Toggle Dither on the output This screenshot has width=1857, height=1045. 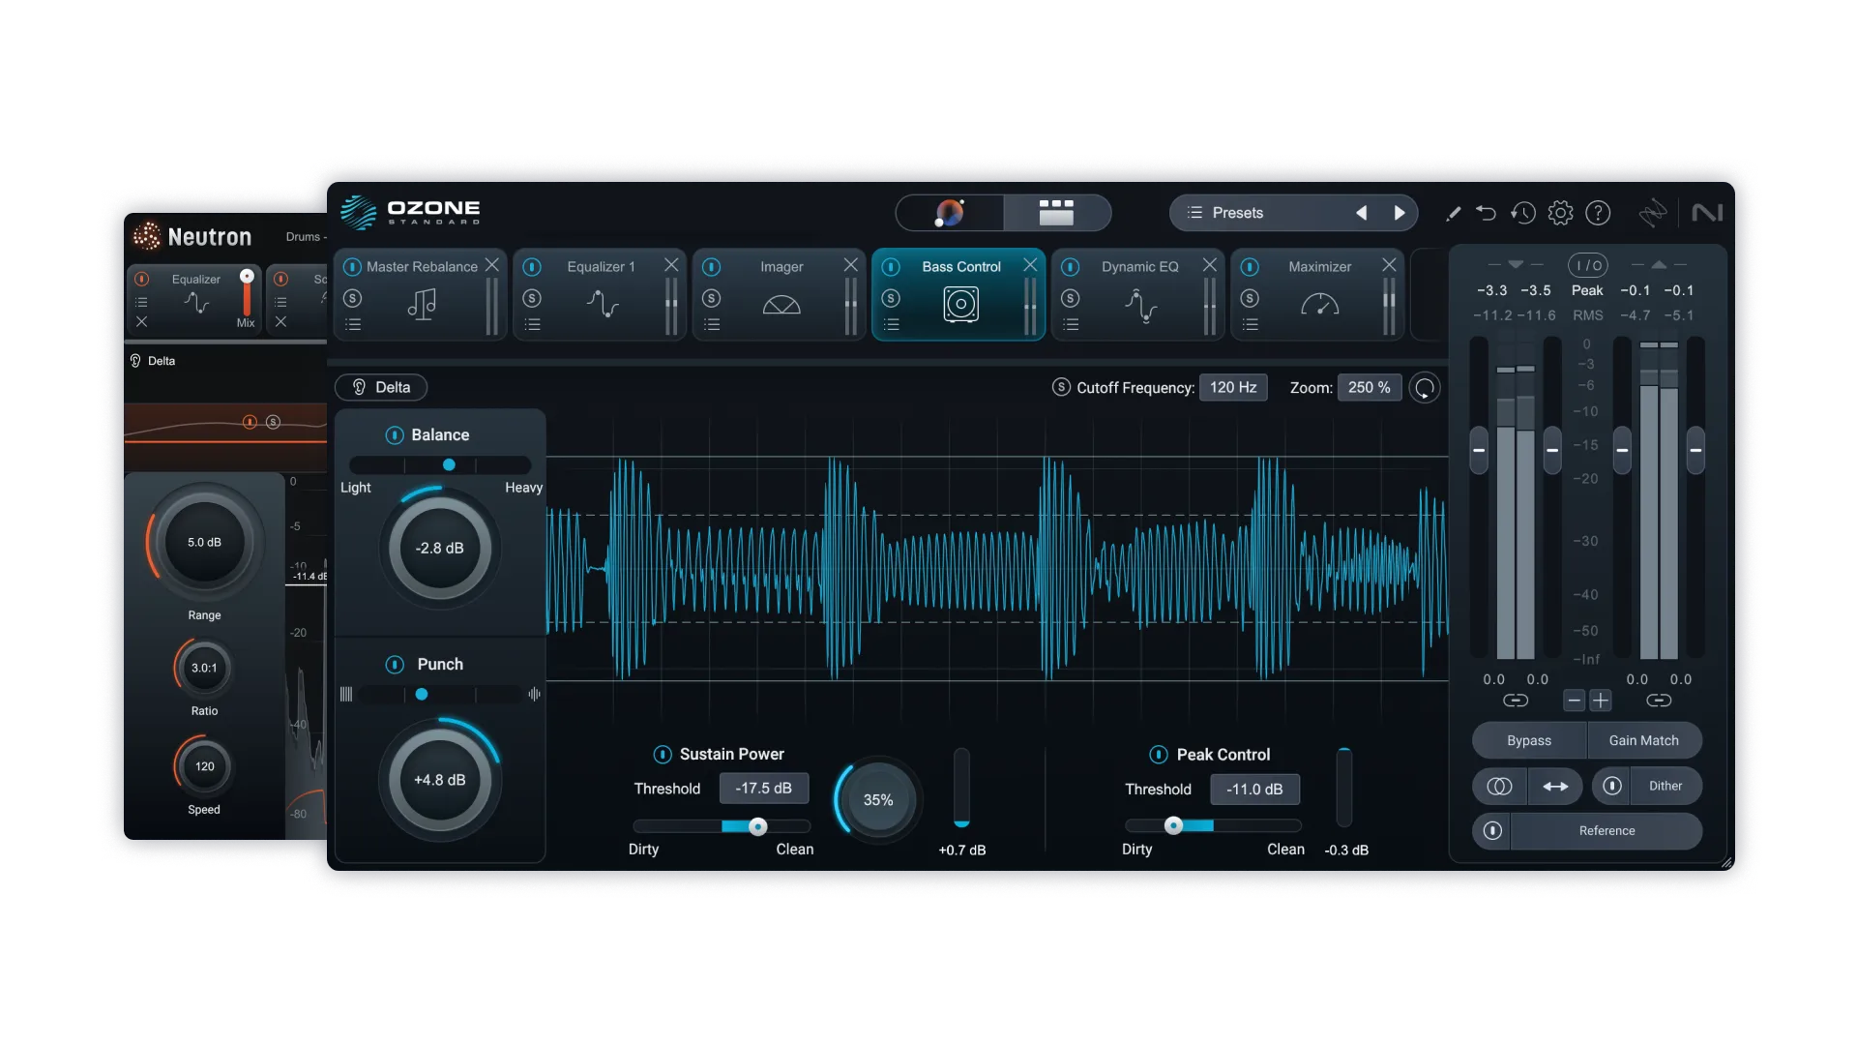[x=1665, y=786]
